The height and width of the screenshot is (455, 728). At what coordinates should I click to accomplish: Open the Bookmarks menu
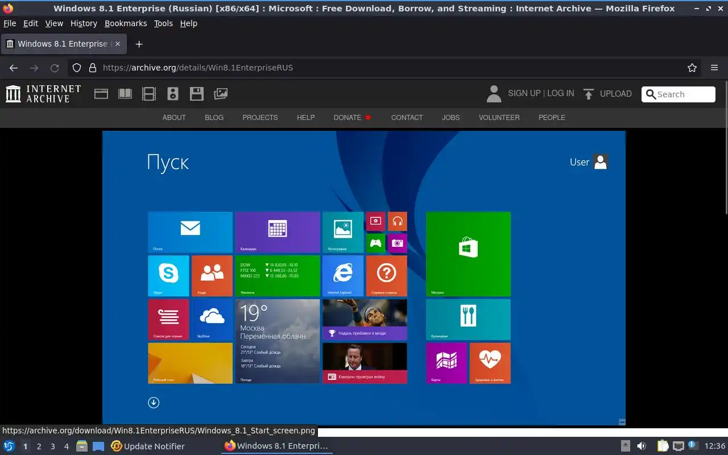[126, 23]
